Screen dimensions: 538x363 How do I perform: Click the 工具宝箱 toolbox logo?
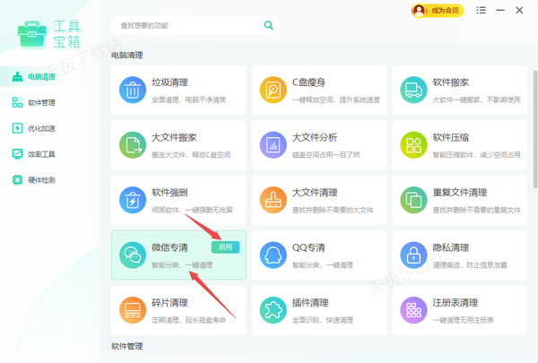click(32, 34)
